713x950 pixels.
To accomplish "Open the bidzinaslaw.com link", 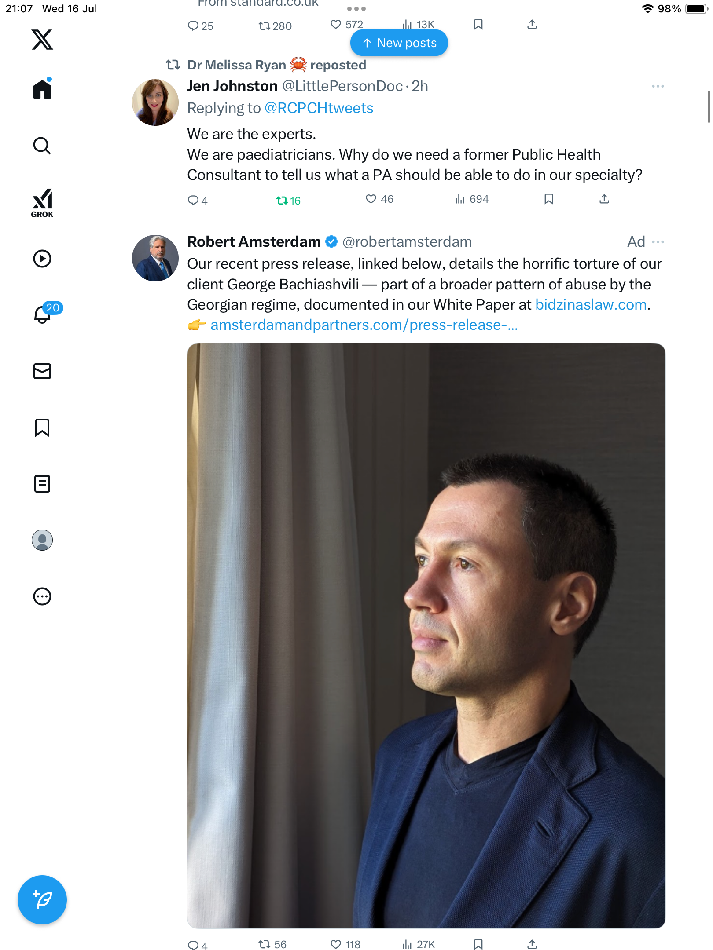I will click(591, 304).
